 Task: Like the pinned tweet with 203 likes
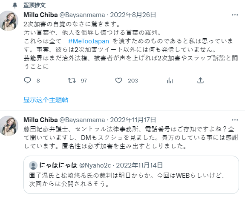[118, 80]
